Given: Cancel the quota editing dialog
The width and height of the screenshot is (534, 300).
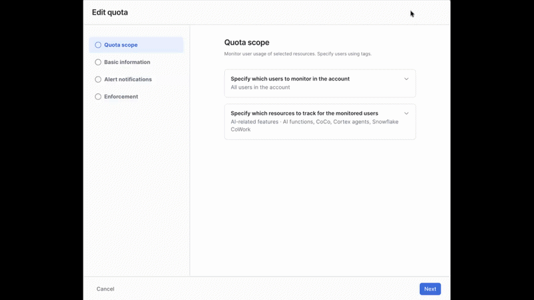Looking at the screenshot, I should pyautogui.click(x=105, y=289).
